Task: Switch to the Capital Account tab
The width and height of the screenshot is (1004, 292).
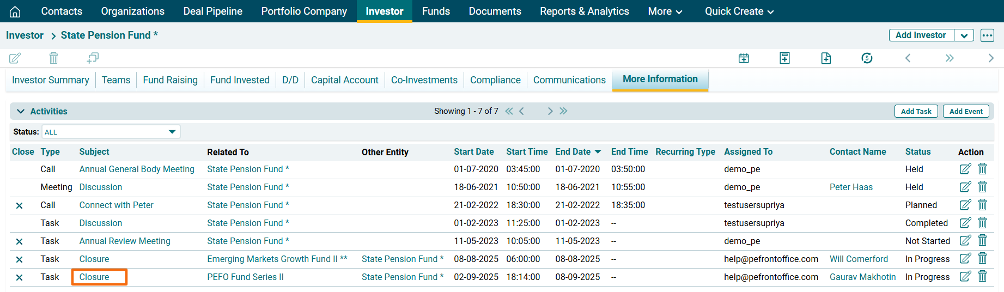Action: click(x=344, y=80)
